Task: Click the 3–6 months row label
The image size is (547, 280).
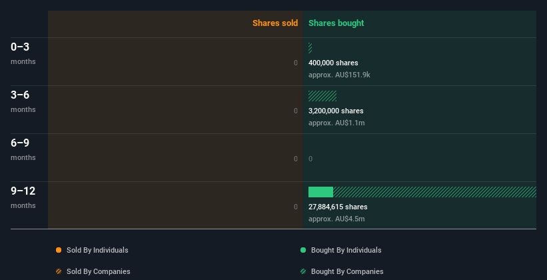Action: [23, 101]
